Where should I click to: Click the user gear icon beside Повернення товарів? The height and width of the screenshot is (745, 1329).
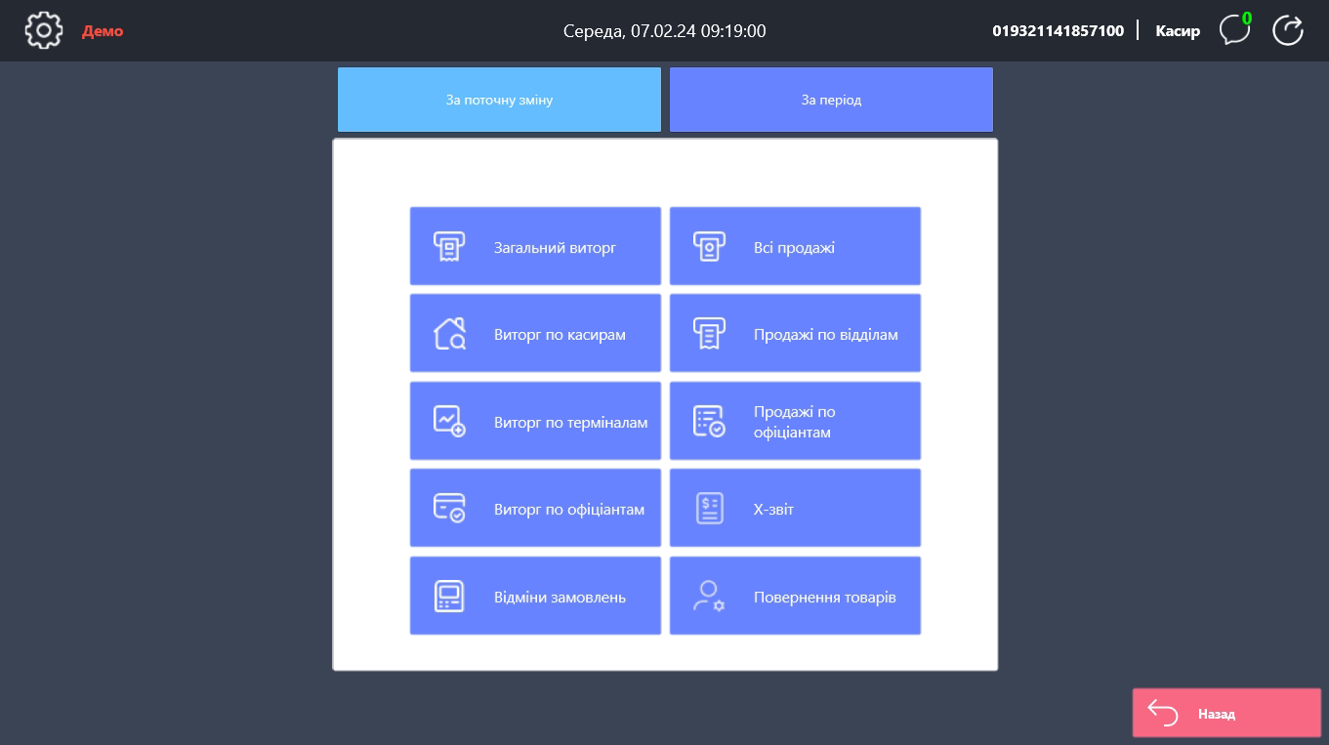709,596
